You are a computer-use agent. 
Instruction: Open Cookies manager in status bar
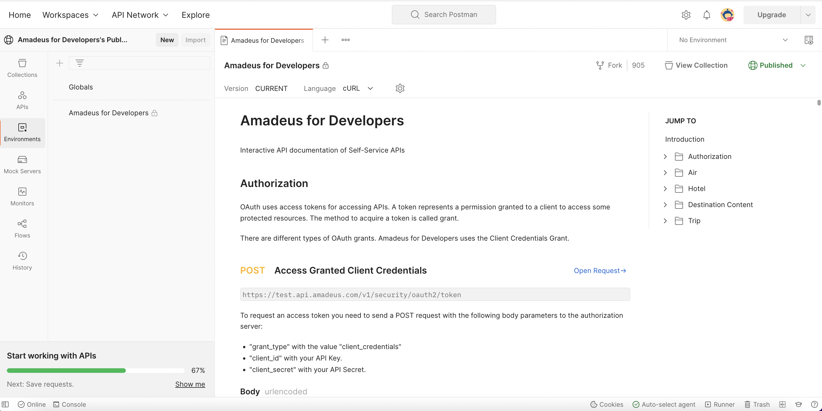606,404
